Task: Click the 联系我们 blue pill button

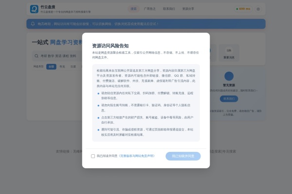Action: click(229, 98)
